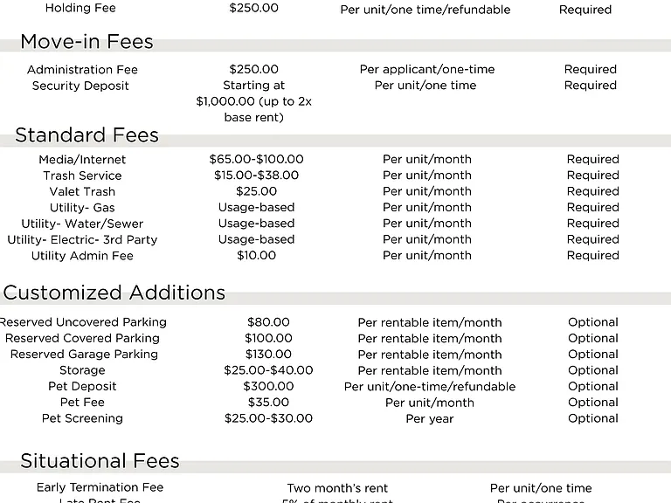Click the Security Deposit row label

[x=80, y=86]
